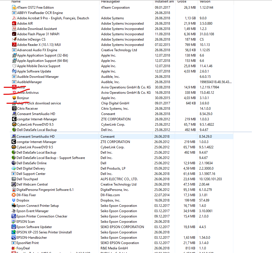Select the 57.4.89 Dropbox version cell
This screenshot has width=272, height=253.
(204, 200)
